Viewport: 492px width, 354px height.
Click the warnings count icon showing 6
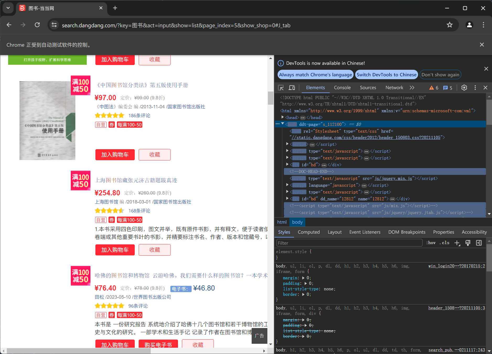tap(434, 88)
